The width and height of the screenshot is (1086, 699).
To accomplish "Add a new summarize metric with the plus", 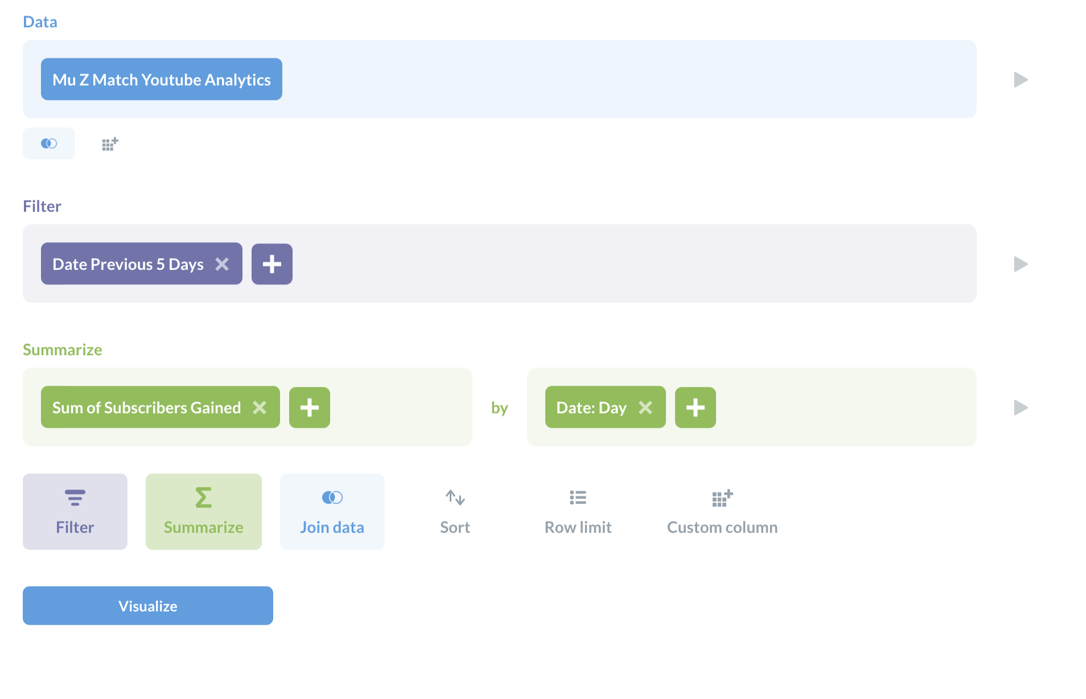I will [310, 408].
